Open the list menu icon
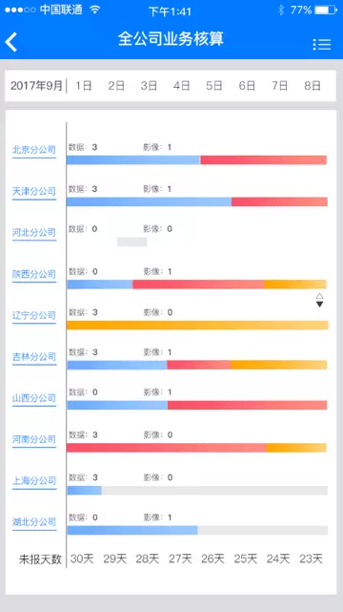The width and height of the screenshot is (343, 612). pyautogui.click(x=322, y=44)
